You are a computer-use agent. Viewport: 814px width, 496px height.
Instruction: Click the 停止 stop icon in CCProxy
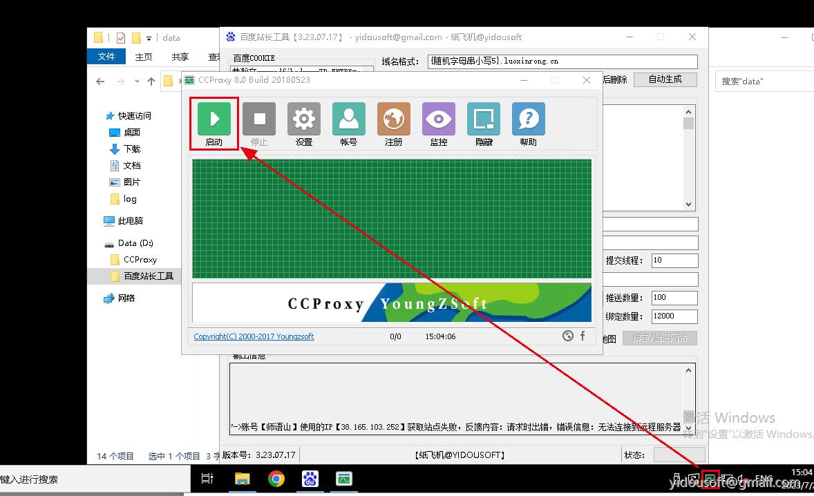coord(259,124)
